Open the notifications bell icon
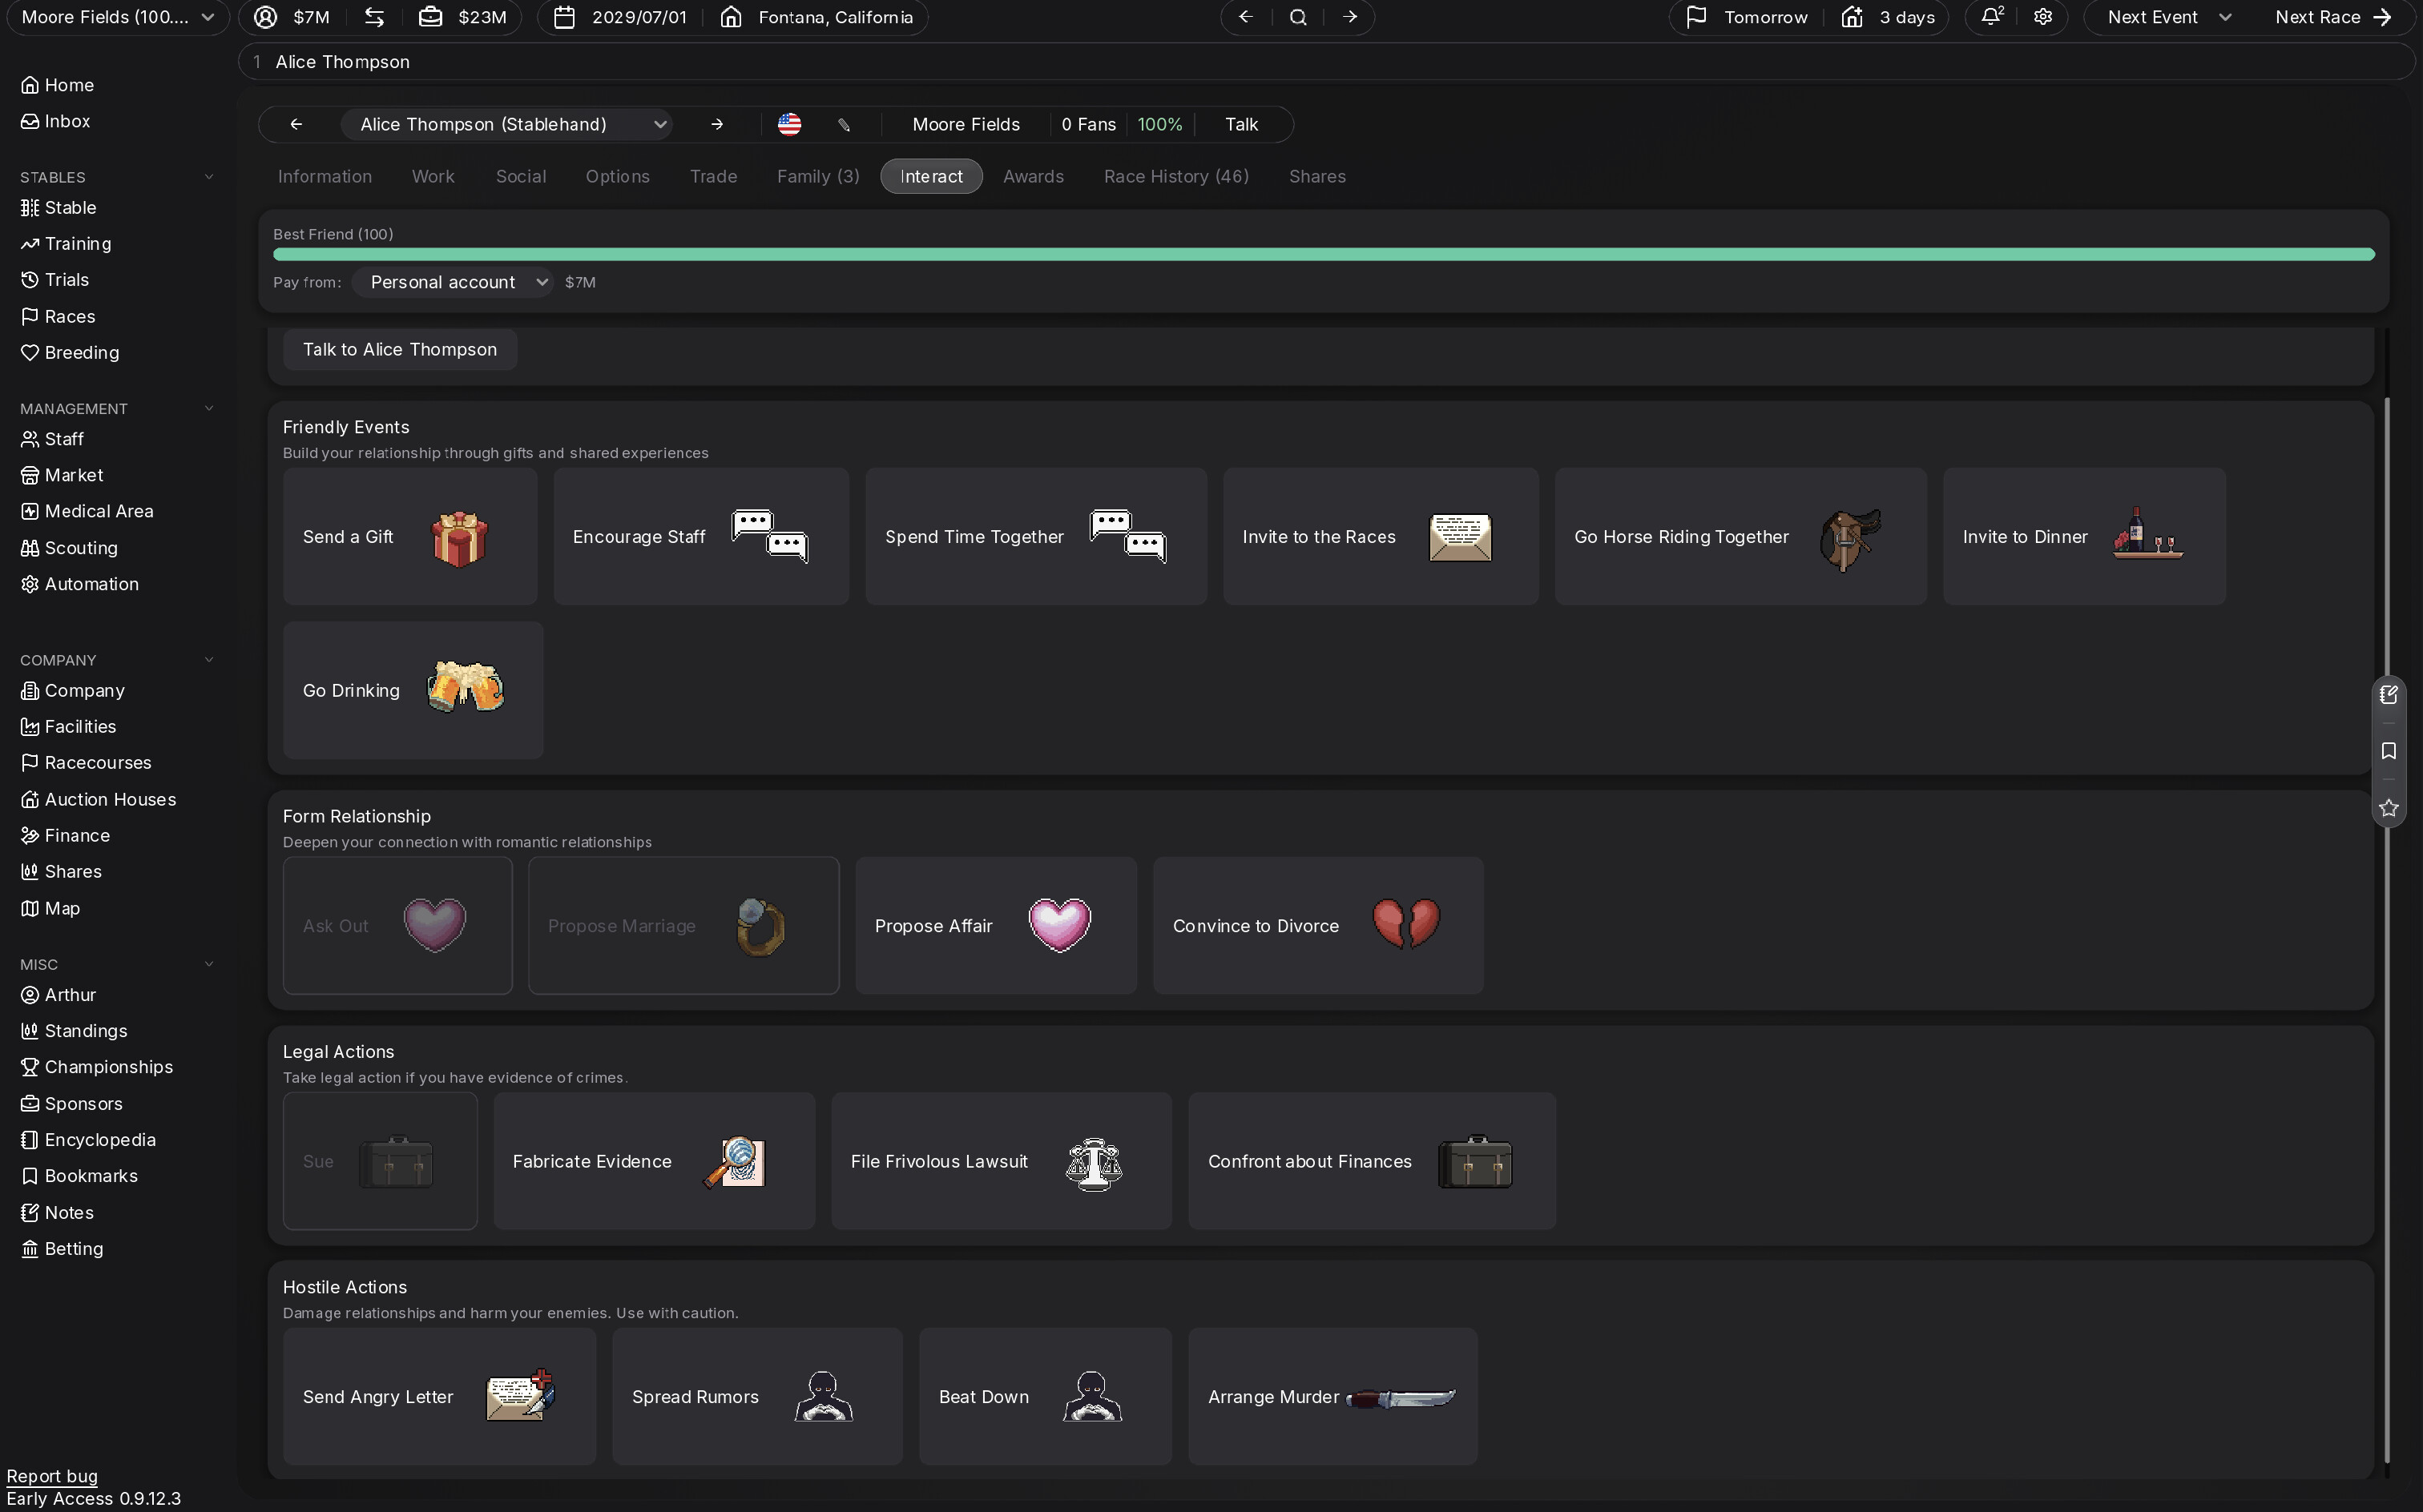Image resolution: width=2423 pixels, height=1512 pixels. coord(1991,17)
